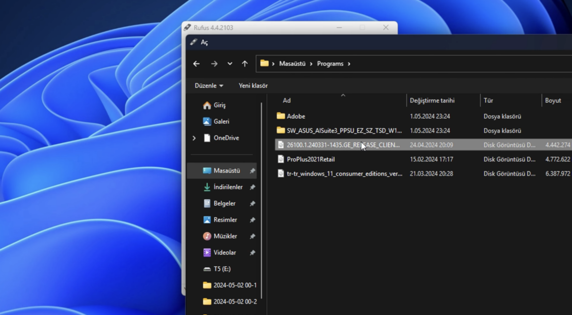The height and width of the screenshot is (315, 572).
Task: Open Galeri in the navigation pane
Action: pos(221,121)
